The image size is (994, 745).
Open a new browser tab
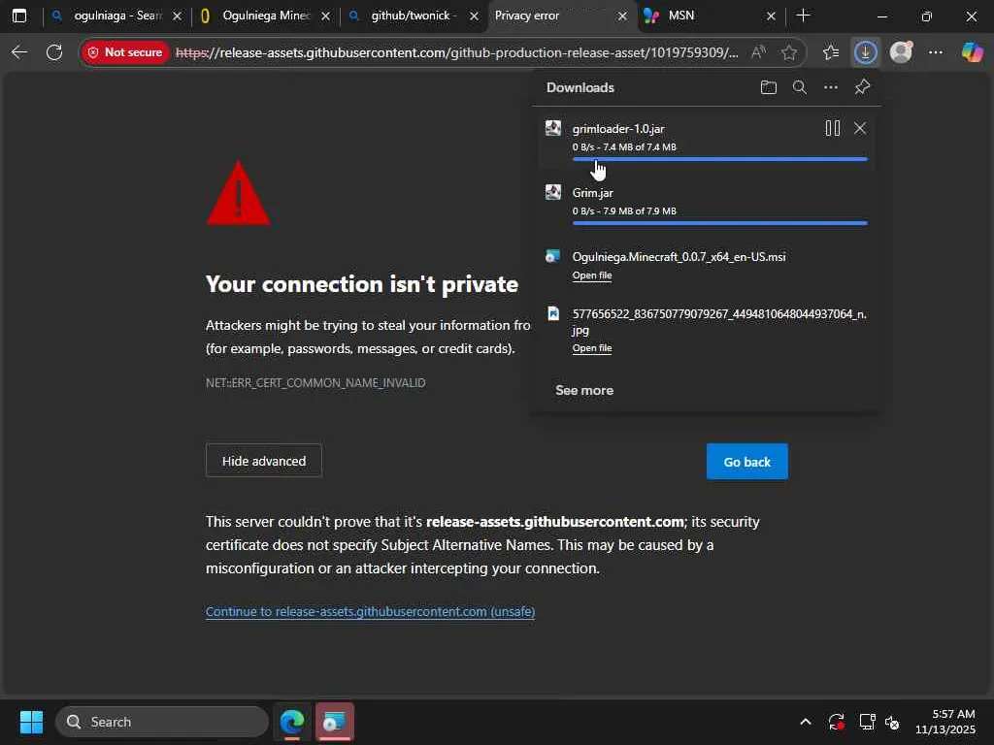(803, 16)
